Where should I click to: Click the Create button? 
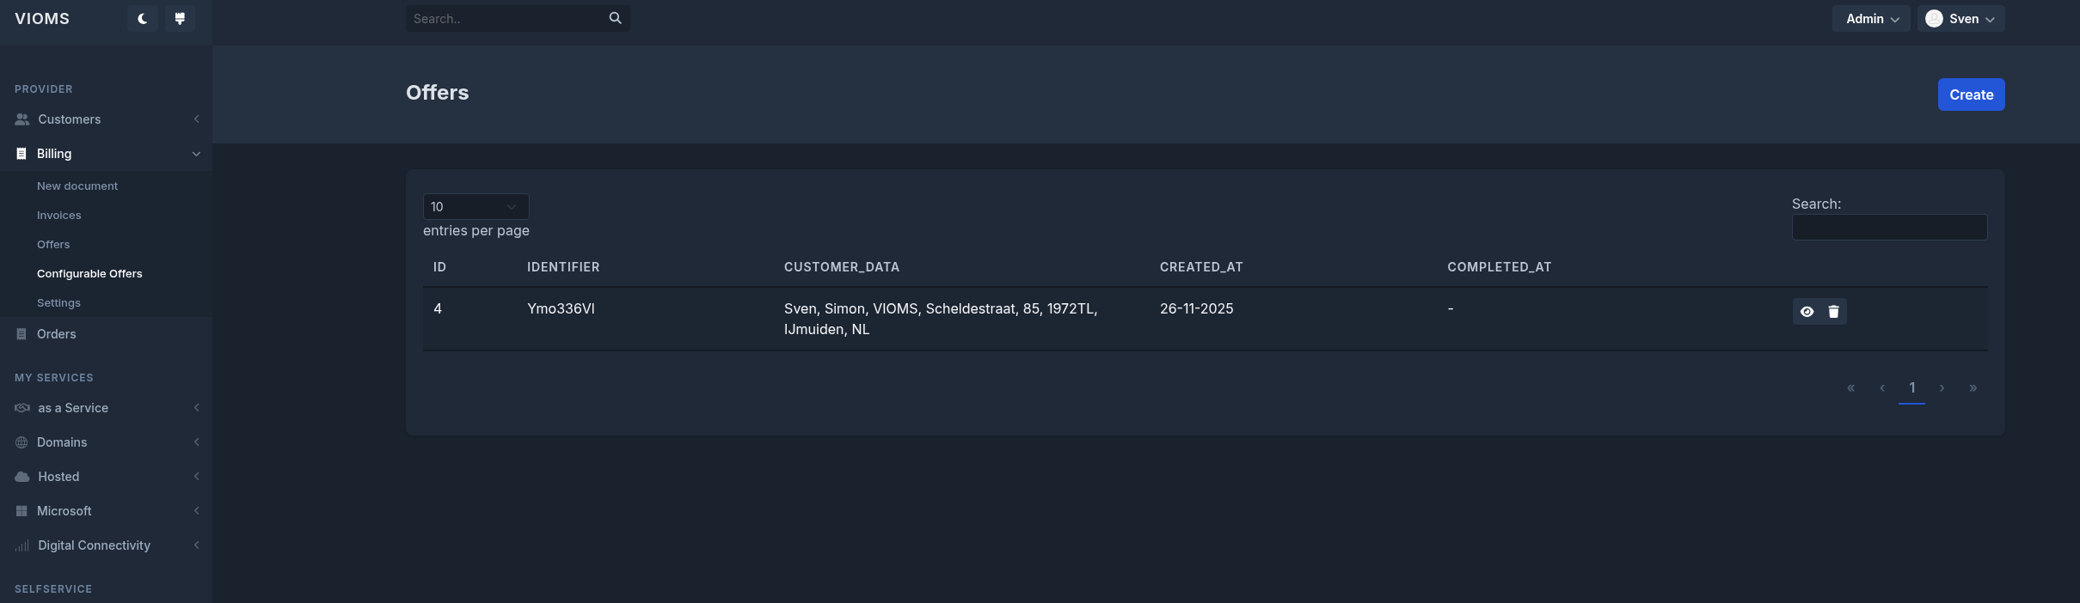[1971, 94]
